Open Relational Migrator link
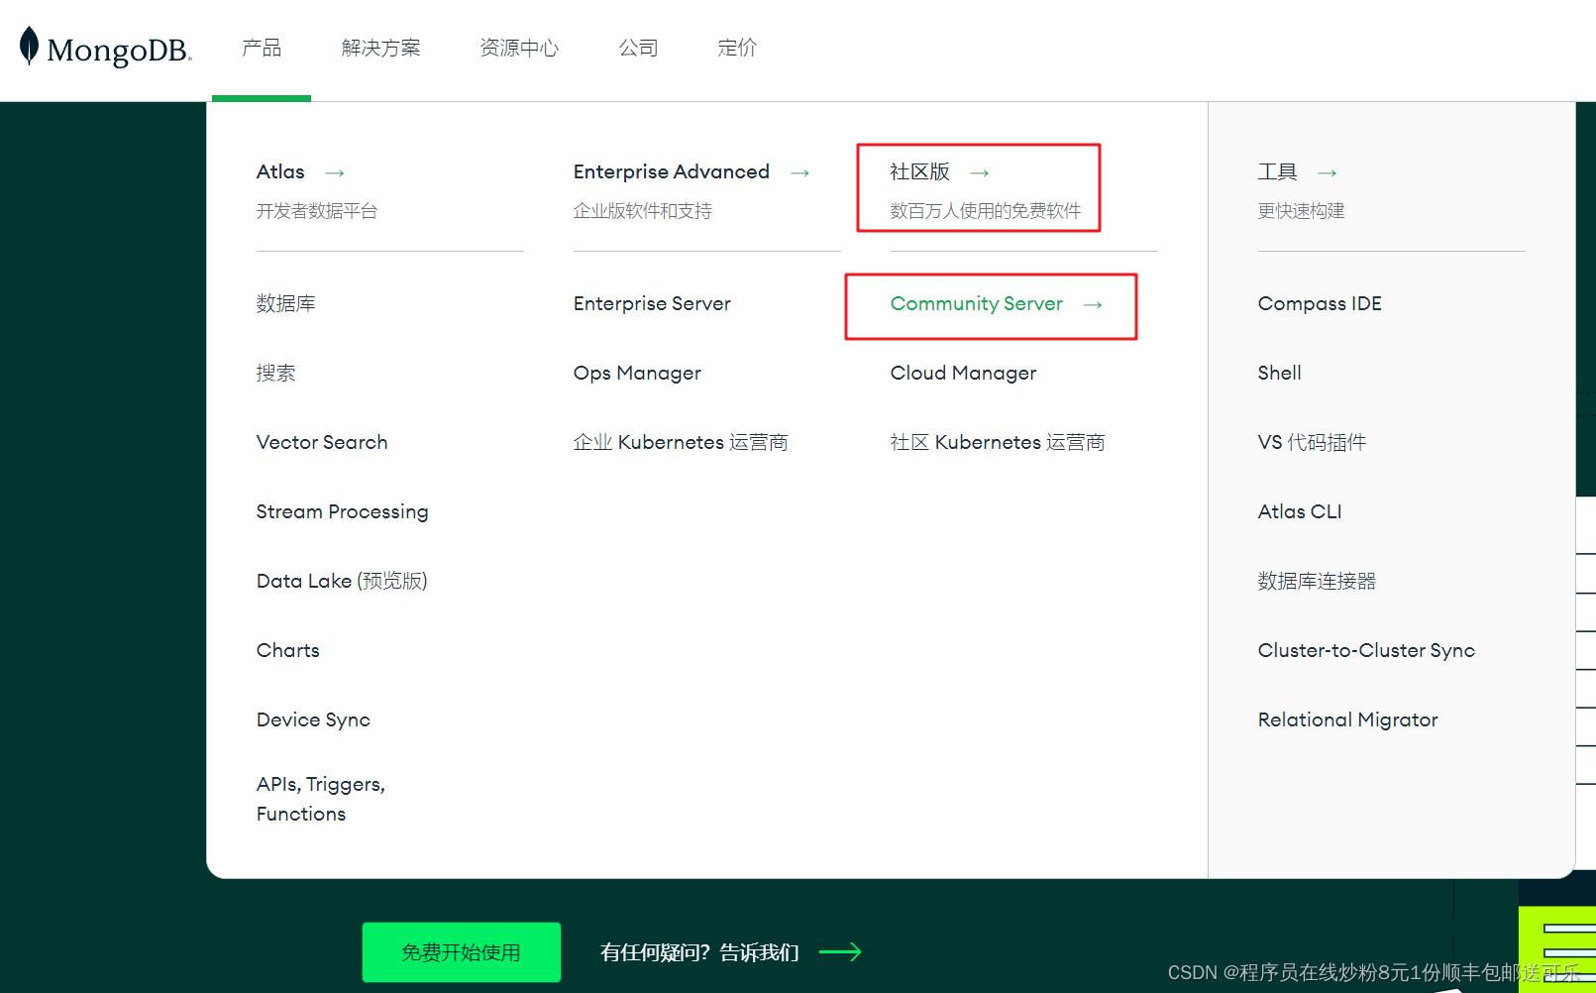The image size is (1596, 993). click(1348, 719)
